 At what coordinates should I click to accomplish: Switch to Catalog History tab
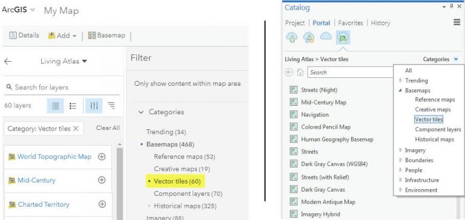(380, 23)
